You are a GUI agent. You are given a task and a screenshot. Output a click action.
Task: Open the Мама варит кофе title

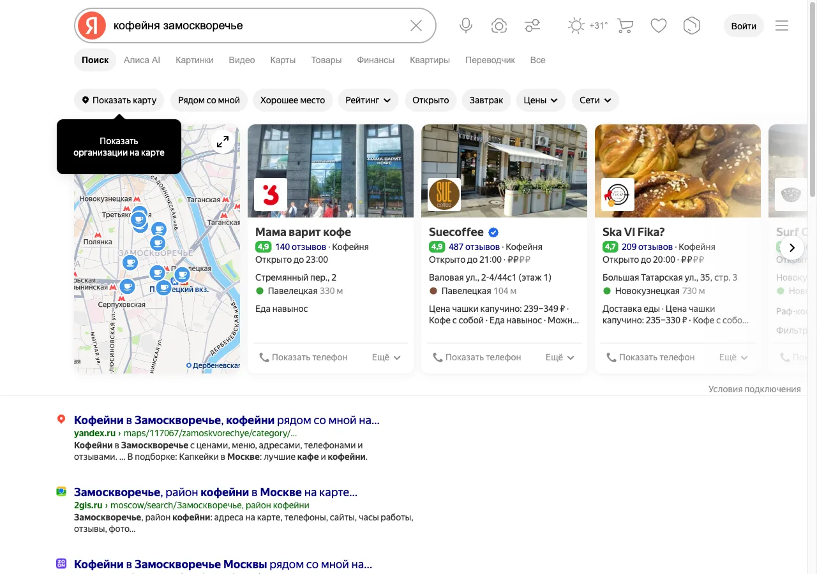pyautogui.click(x=303, y=232)
